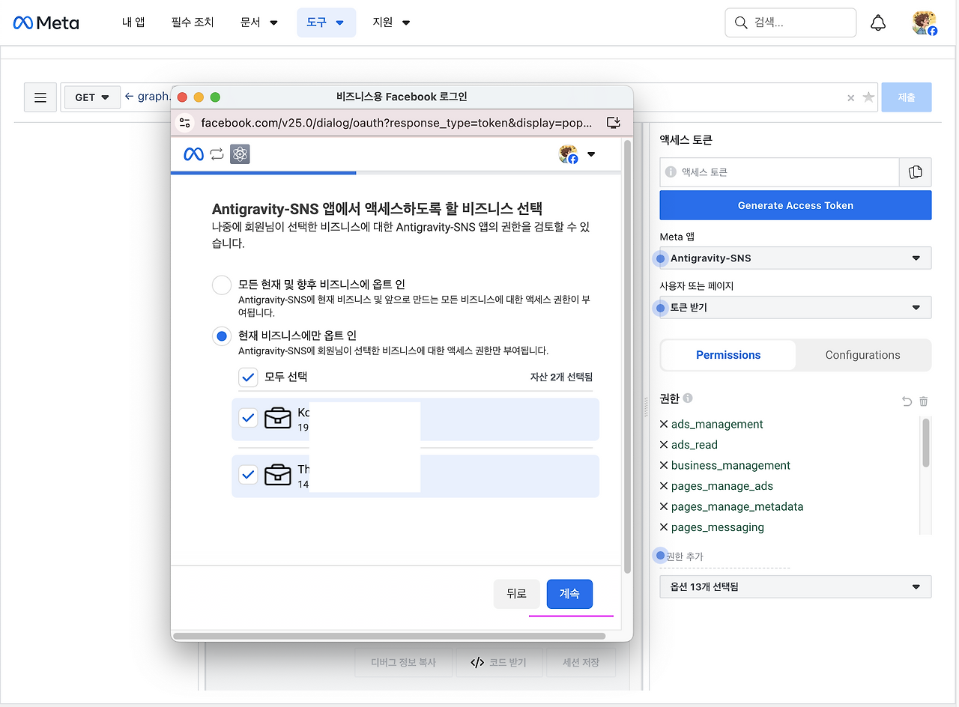Expand the 도구 menu

point(326,22)
